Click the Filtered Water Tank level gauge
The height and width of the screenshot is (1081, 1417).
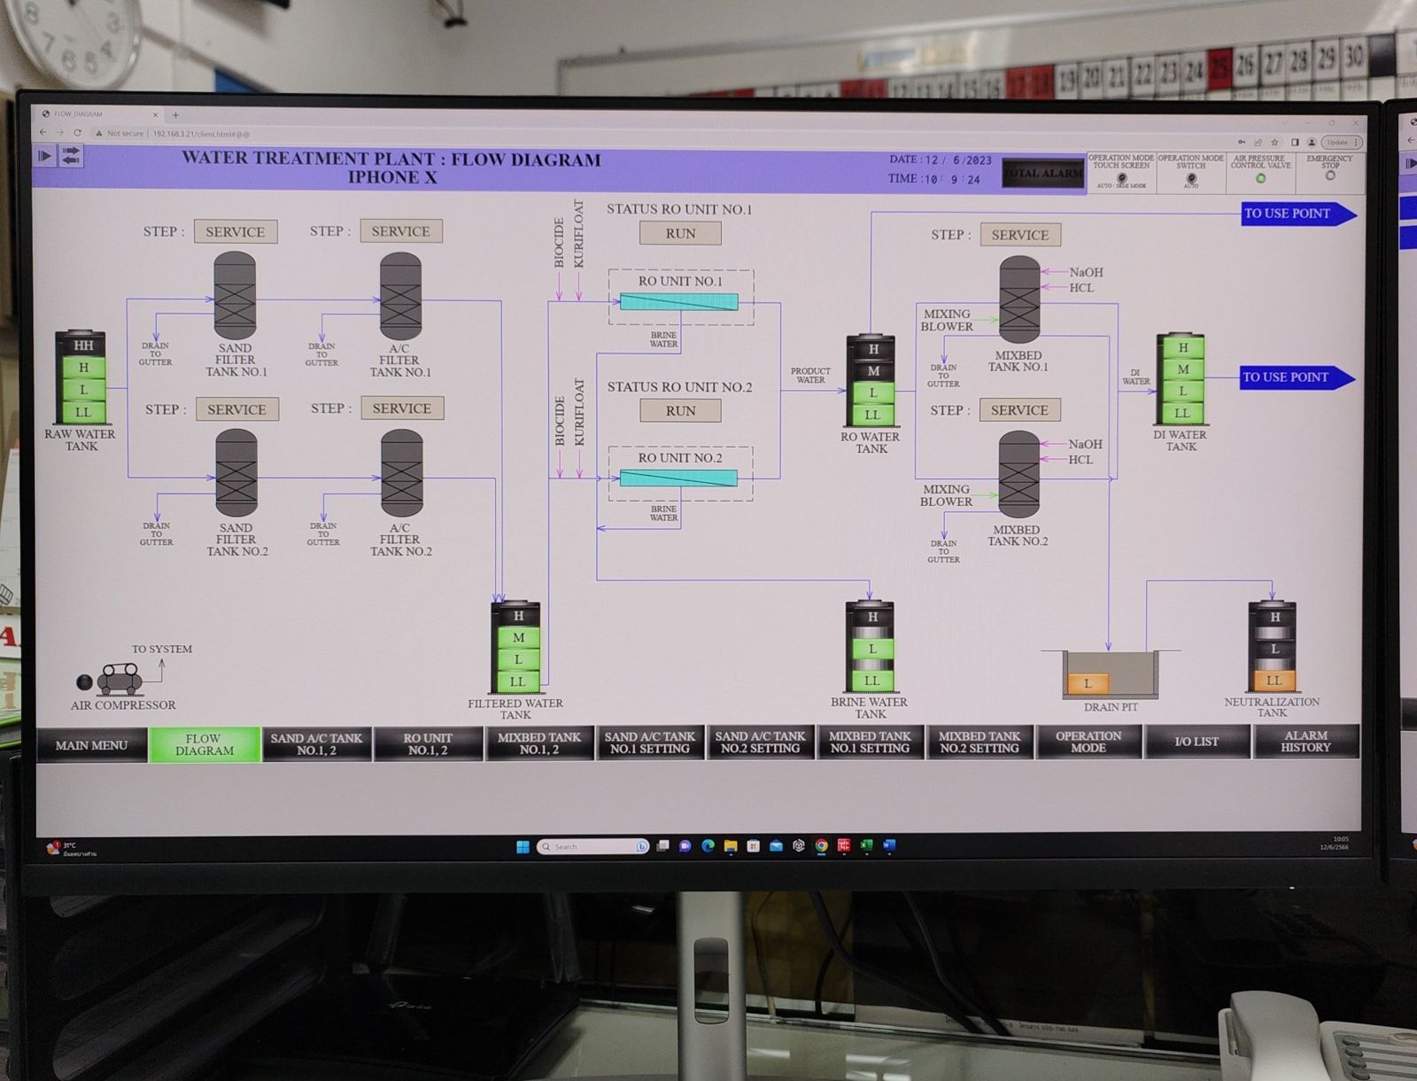point(517,648)
